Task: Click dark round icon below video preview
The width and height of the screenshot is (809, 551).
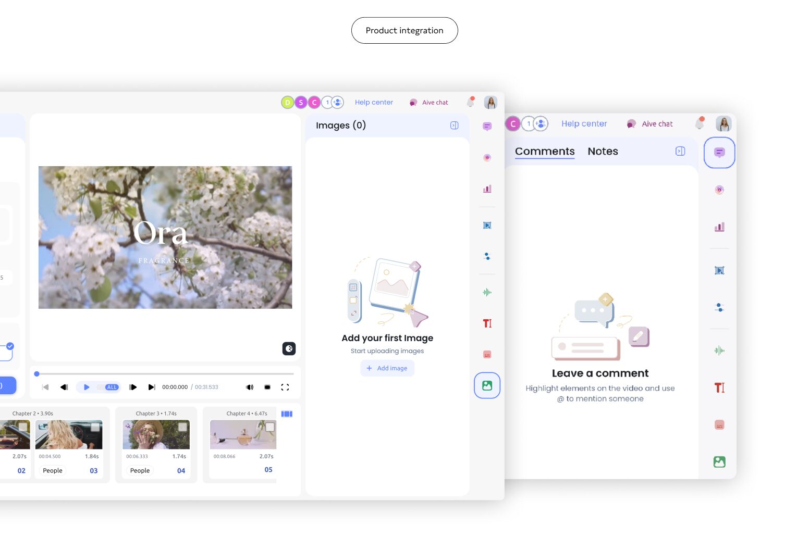Action: click(x=289, y=348)
